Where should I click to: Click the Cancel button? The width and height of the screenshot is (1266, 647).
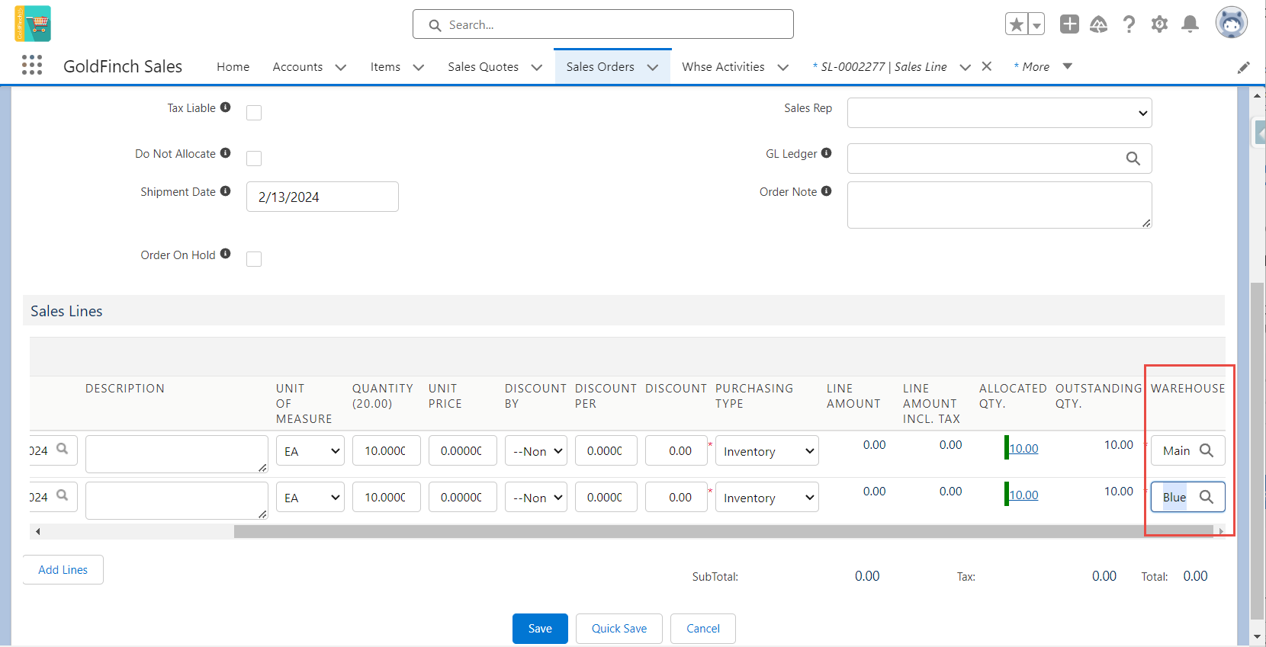pyautogui.click(x=703, y=629)
